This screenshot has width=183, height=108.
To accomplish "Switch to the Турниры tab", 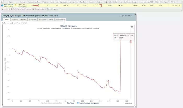I will coord(15,19).
